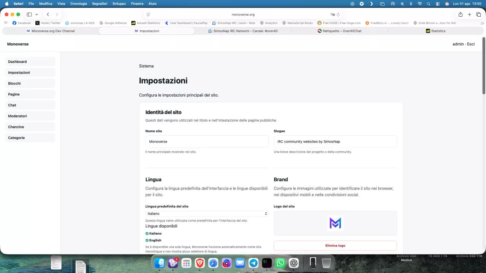Show the tab overview icon

(x=478, y=14)
